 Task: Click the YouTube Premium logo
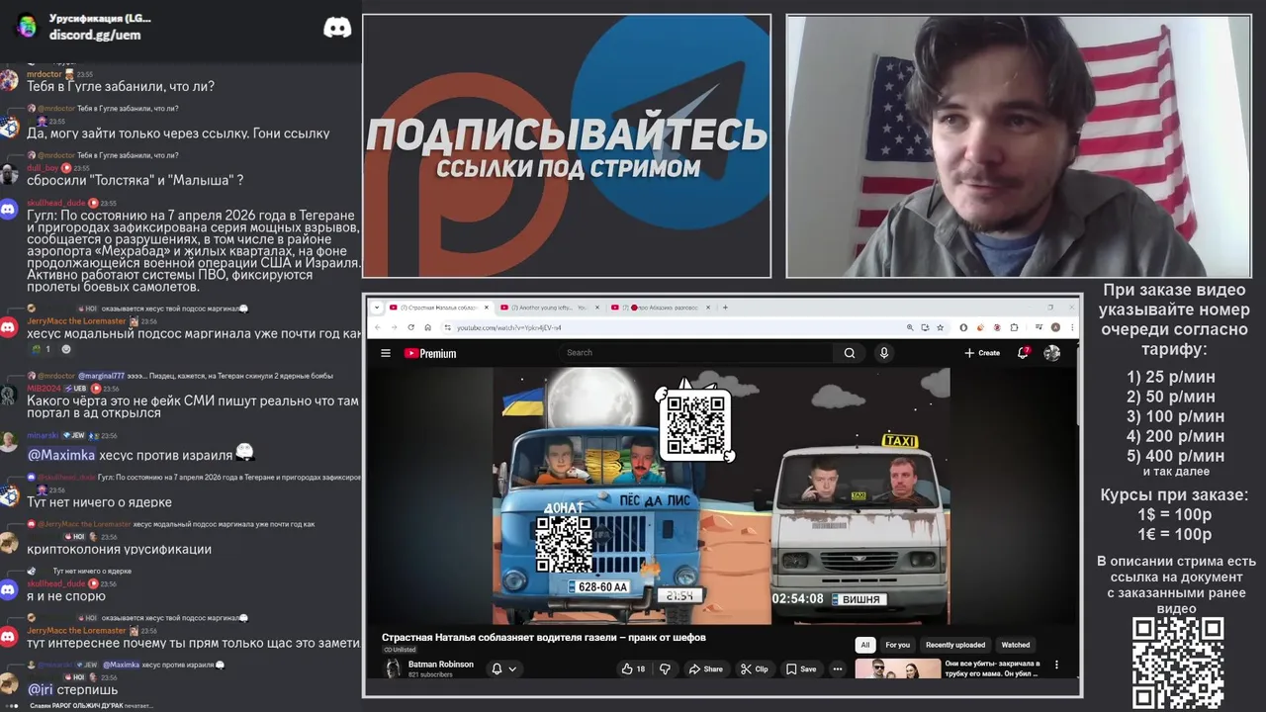tap(430, 353)
